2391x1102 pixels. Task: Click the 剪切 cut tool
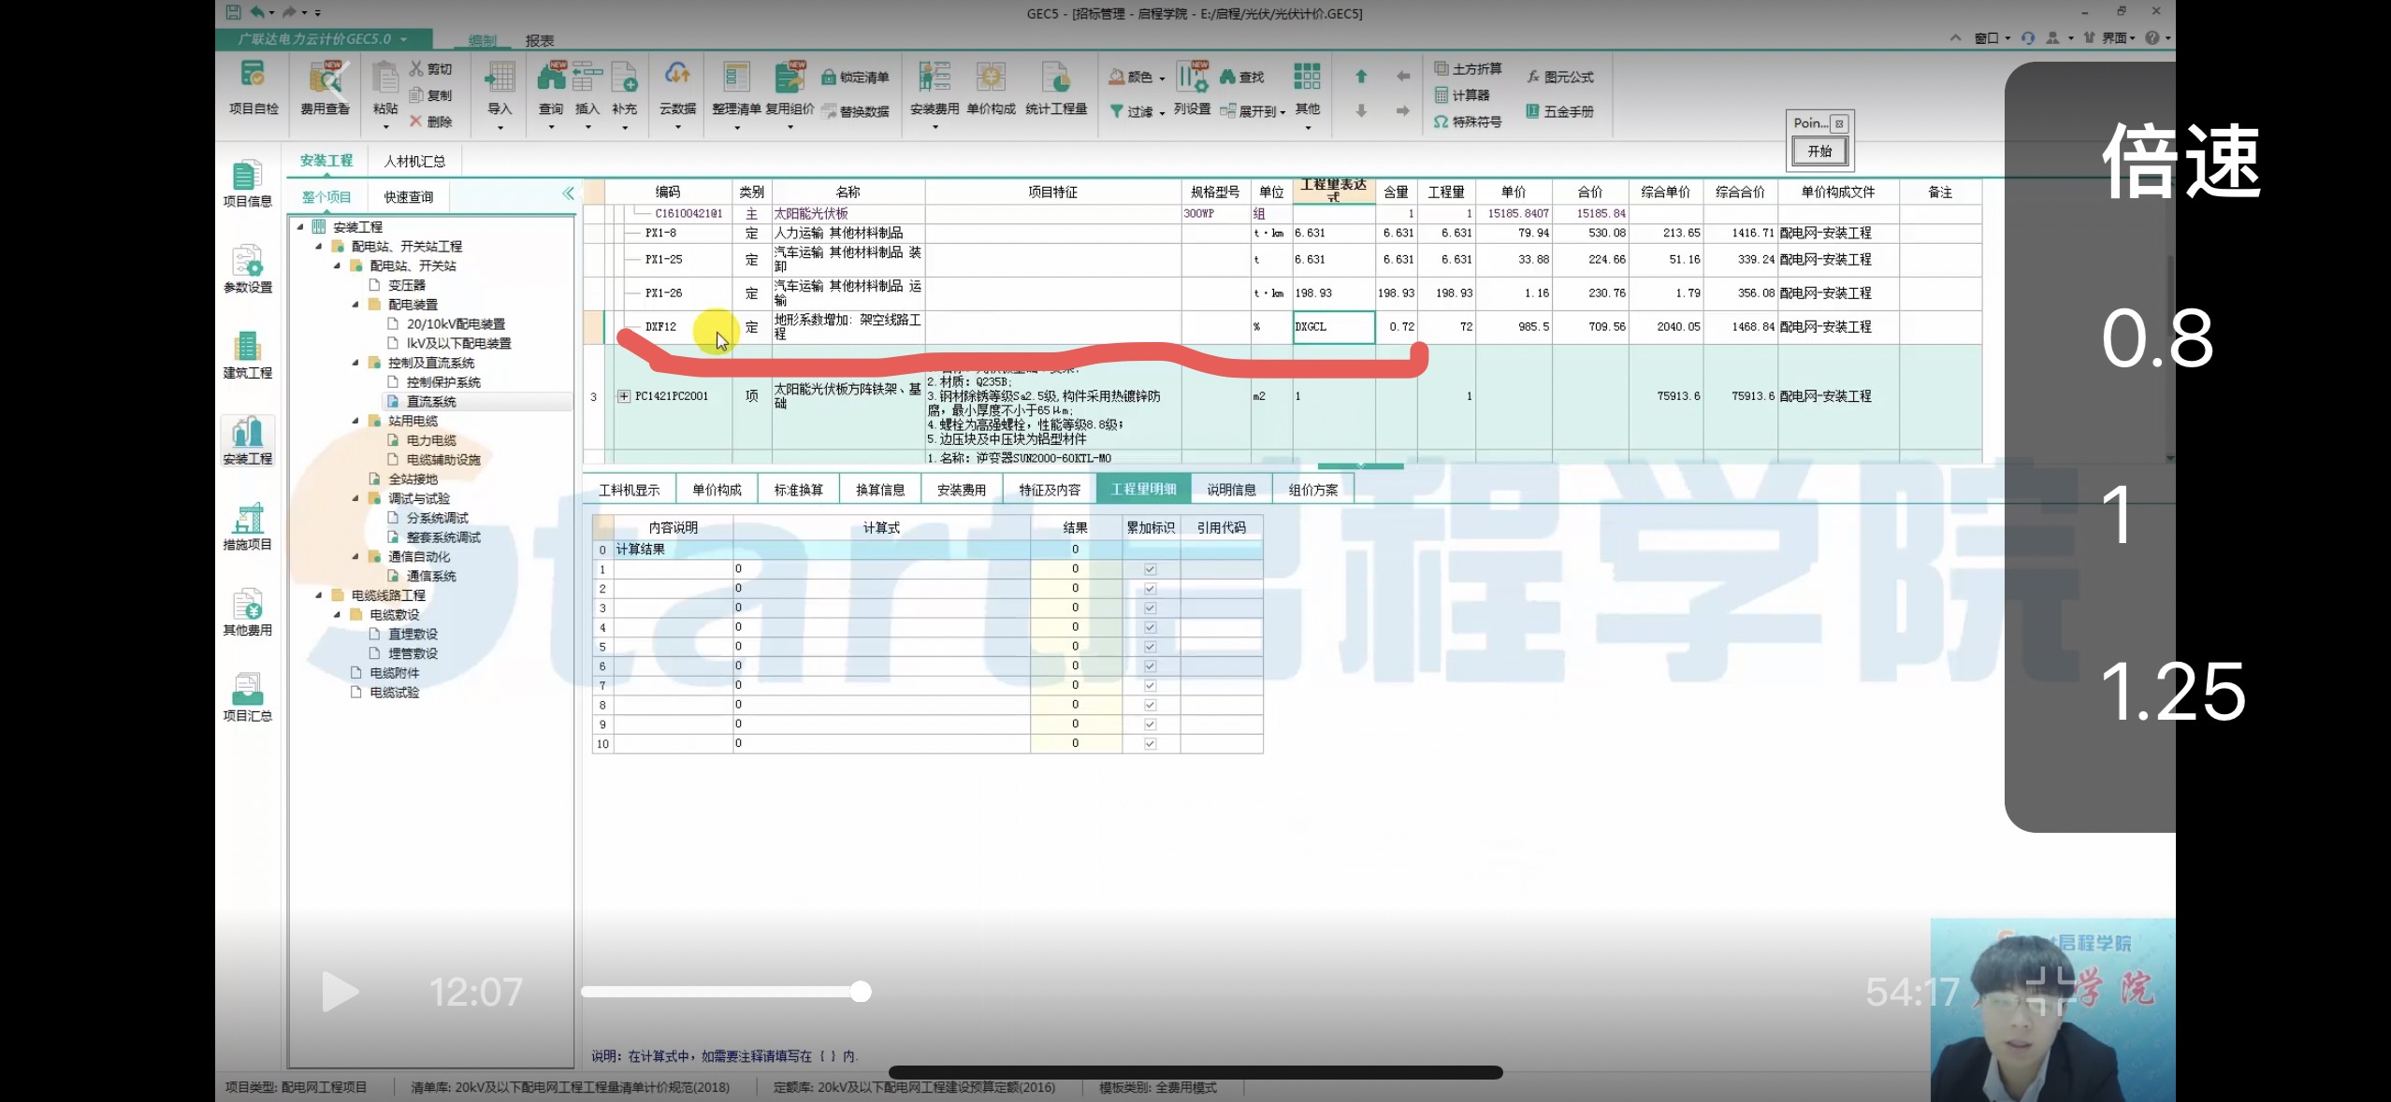point(431,69)
